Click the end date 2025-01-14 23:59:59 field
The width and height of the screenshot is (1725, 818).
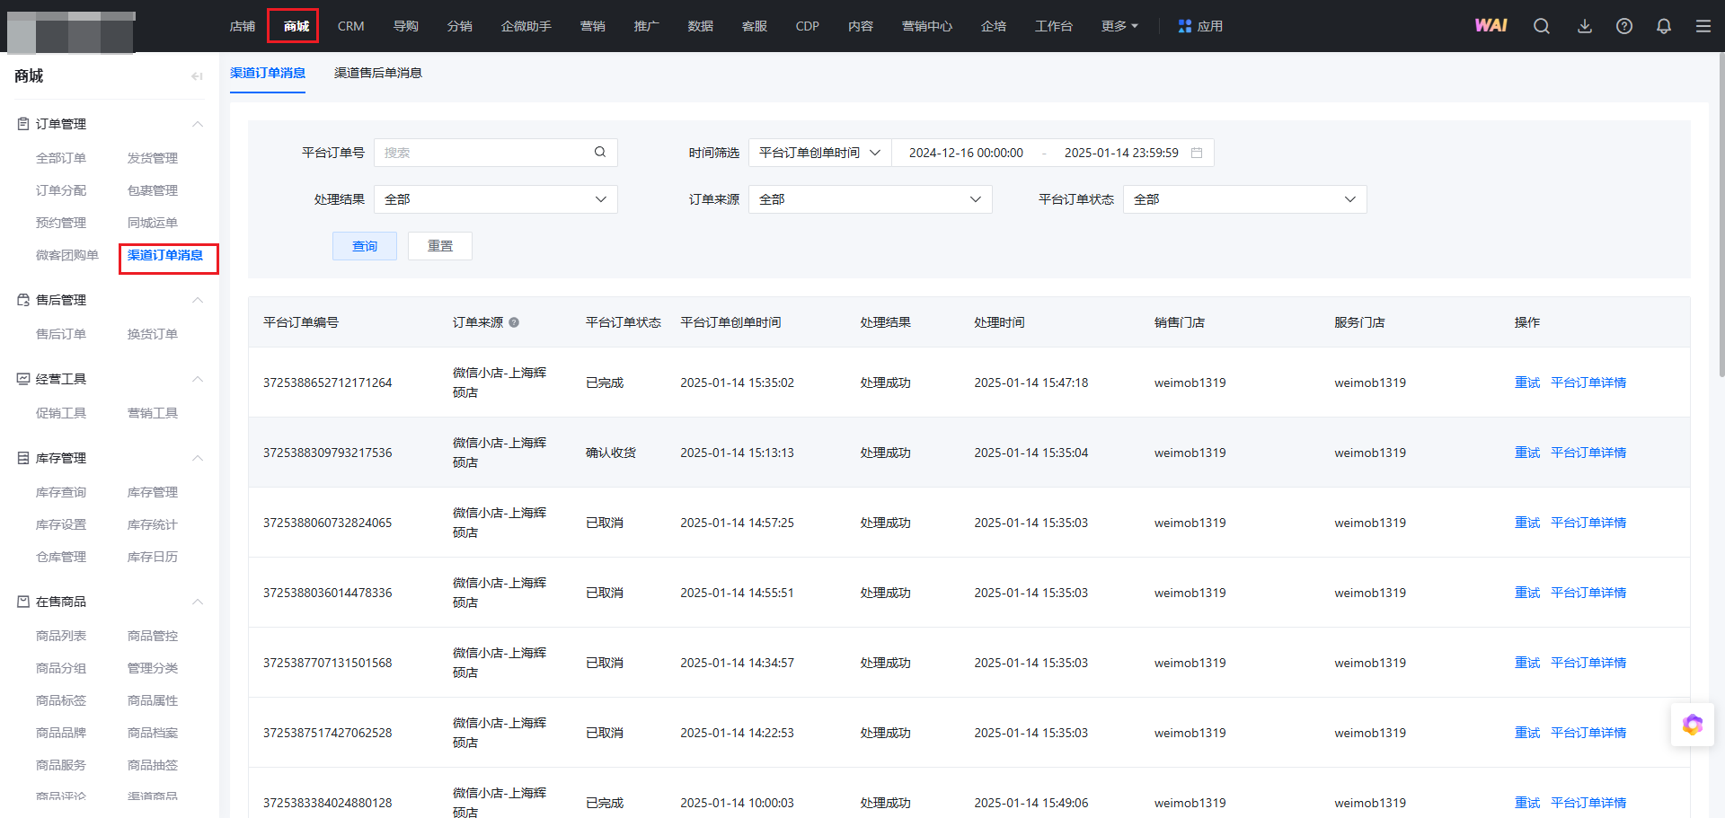point(1121,153)
